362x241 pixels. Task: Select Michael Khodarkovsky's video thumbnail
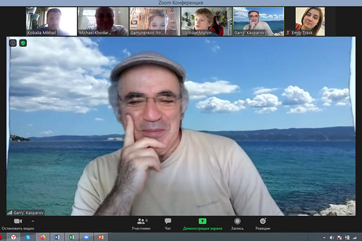tap(103, 22)
